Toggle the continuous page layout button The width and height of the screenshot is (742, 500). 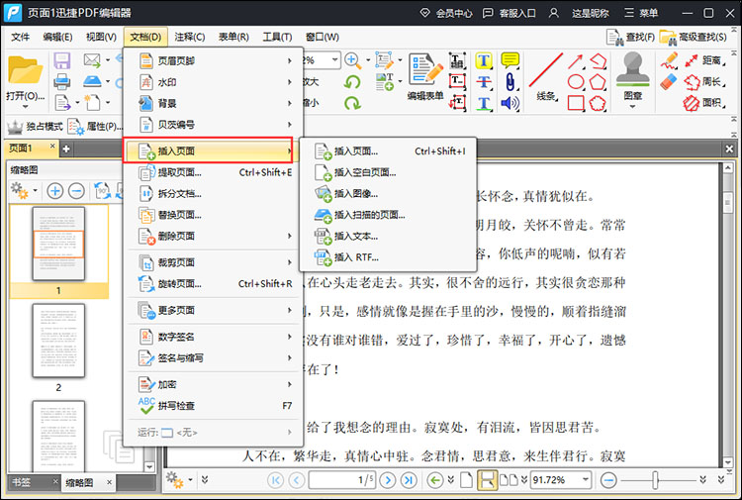tap(487, 480)
